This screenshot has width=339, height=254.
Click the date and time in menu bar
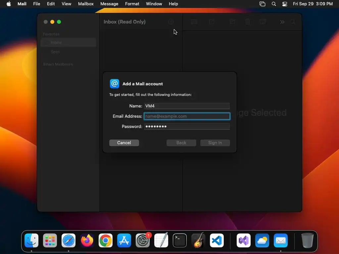click(313, 4)
